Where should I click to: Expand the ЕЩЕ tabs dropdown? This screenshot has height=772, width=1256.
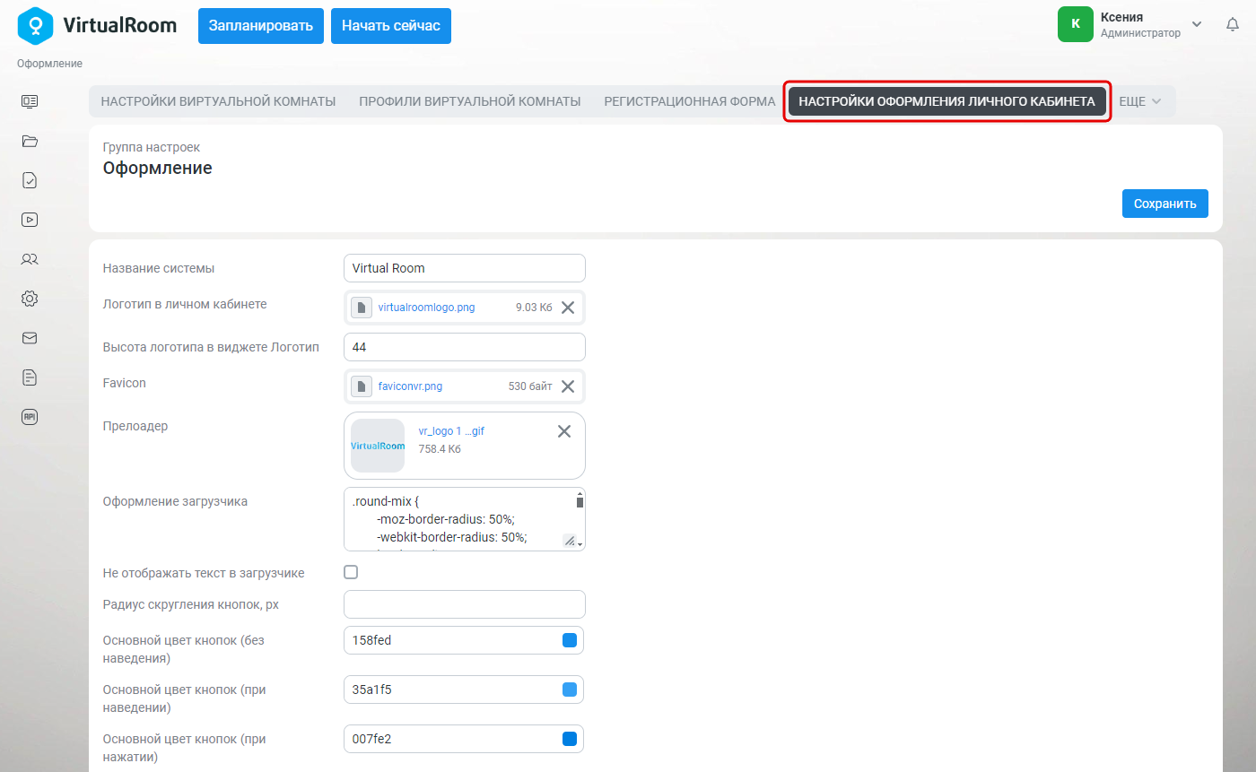(x=1140, y=101)
